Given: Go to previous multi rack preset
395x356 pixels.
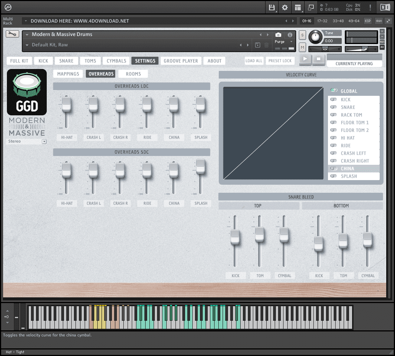Looking at the screenshot, I should pyautogui.click(x=286, y=21).
